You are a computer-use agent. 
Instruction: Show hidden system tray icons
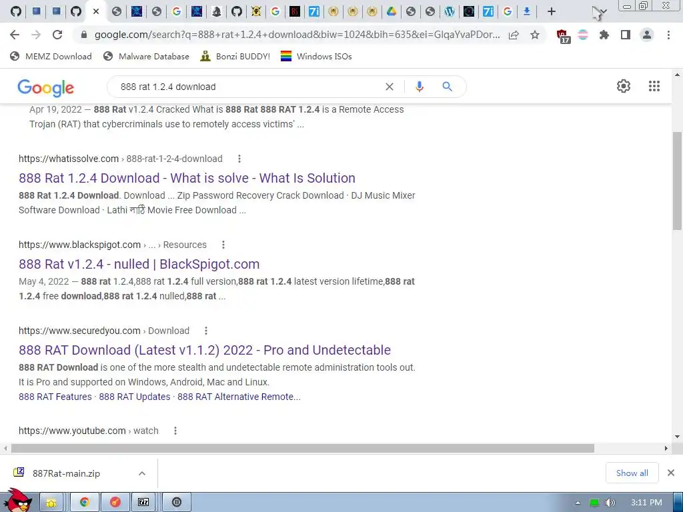(578, 503)
